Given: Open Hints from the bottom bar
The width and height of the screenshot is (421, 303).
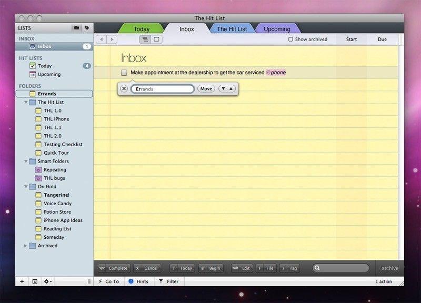Looking at the screenshot, I should point(138,281).
